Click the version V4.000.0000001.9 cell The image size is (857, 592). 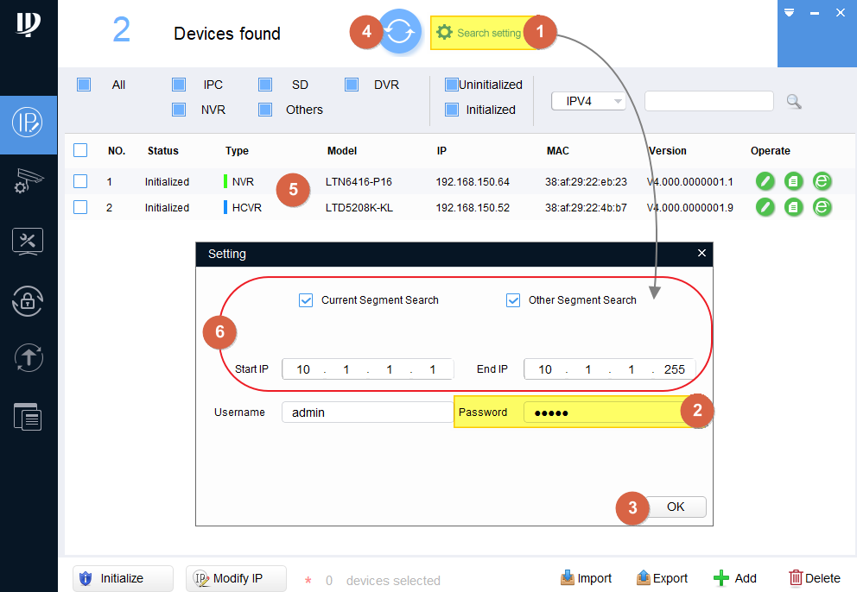(x=690, y=208)
